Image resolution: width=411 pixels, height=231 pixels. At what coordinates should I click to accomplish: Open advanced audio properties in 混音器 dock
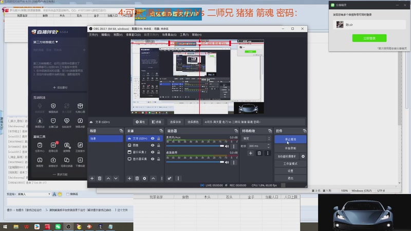coord(170,178)
